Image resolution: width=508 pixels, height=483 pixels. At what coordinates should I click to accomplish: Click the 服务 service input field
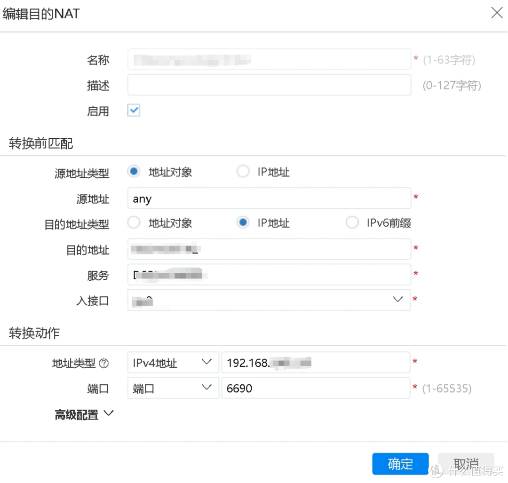[x=269, y=275]
